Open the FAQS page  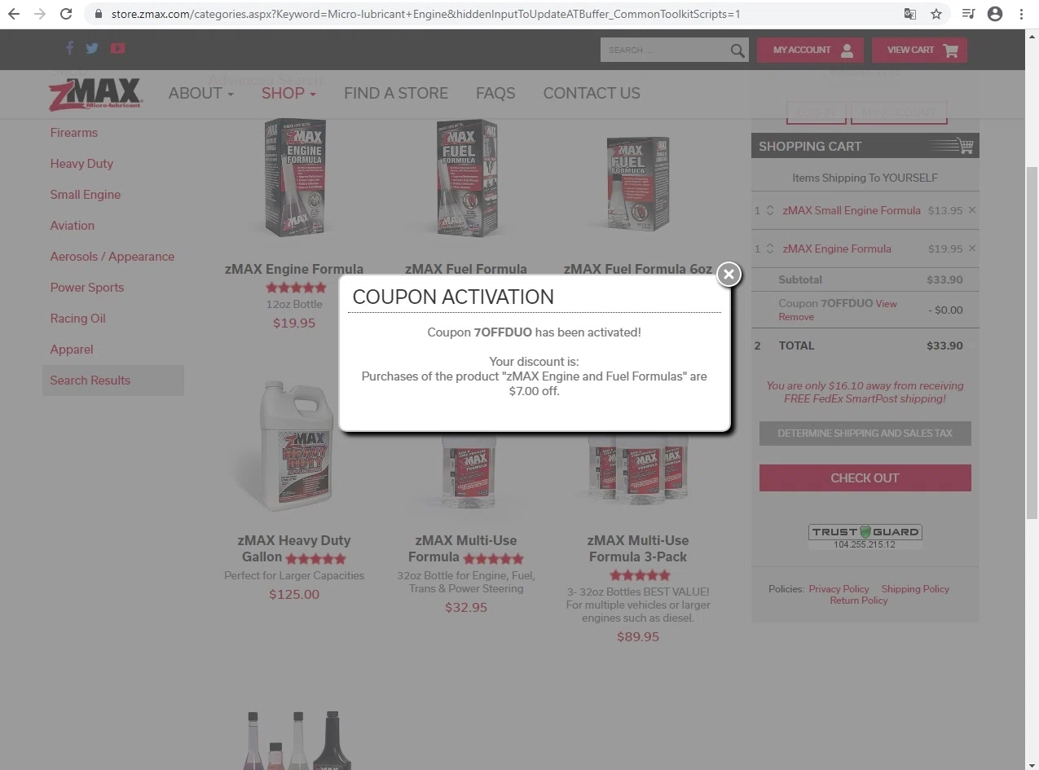coord(495,93)
